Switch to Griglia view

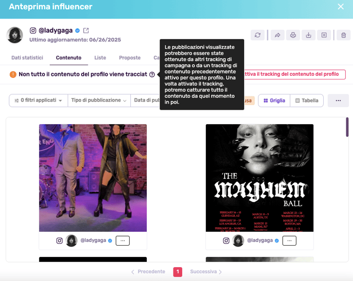(274, 101)
